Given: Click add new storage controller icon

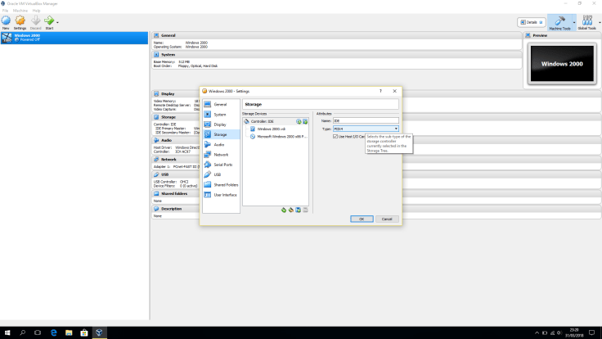Looking at the screenshot, I should pos(283,210).
